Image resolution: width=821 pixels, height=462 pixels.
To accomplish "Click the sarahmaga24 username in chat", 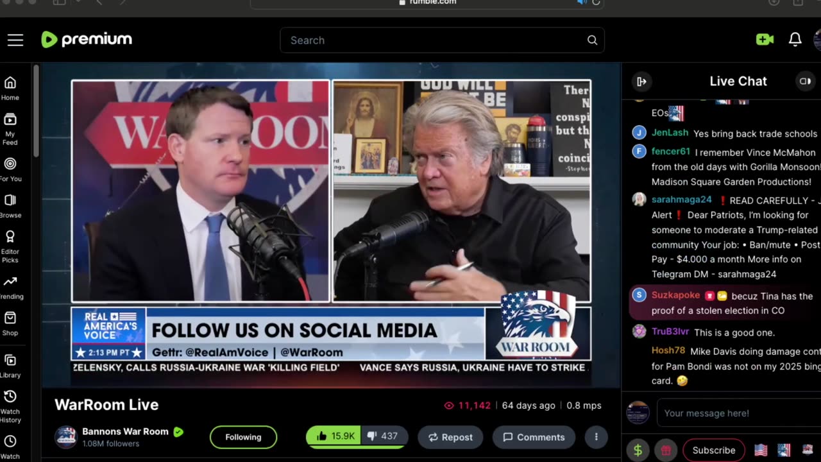I will click(x=682, y=200).
